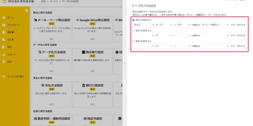
Task: Click the 仕入先 building icon in the sidebar
Action: [4, 40]
